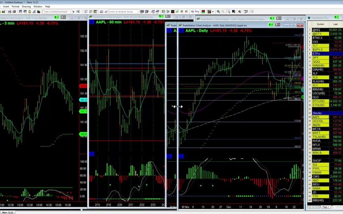The image size is (343, 214).
Task: Click first page arrow in RadarScreen tab bar
Action: (309, 207)
